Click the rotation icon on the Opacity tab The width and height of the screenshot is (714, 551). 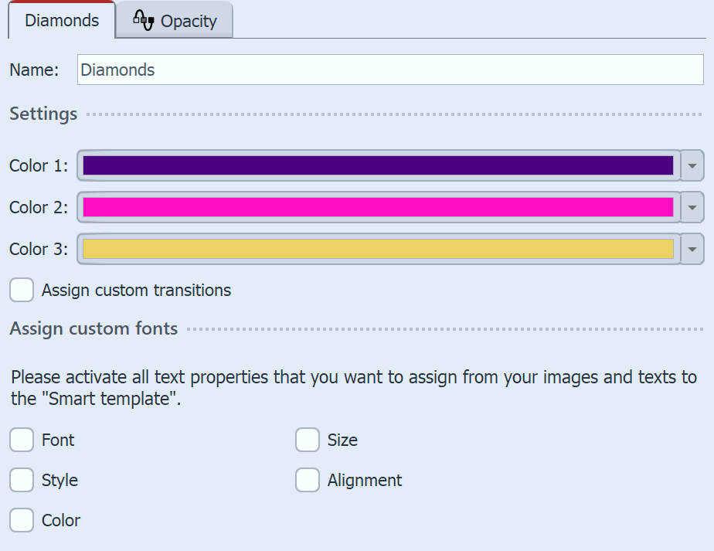click(143, 20)
